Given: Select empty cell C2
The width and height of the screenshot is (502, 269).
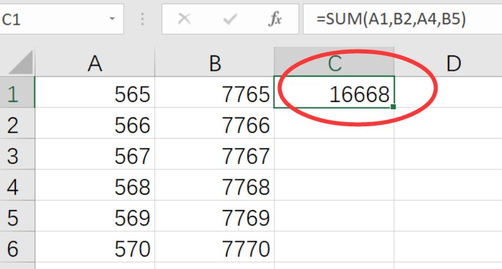Looking at the screenshot, I should (x=334, y=123).
